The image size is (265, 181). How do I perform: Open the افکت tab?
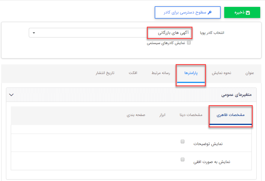(133, 73)
